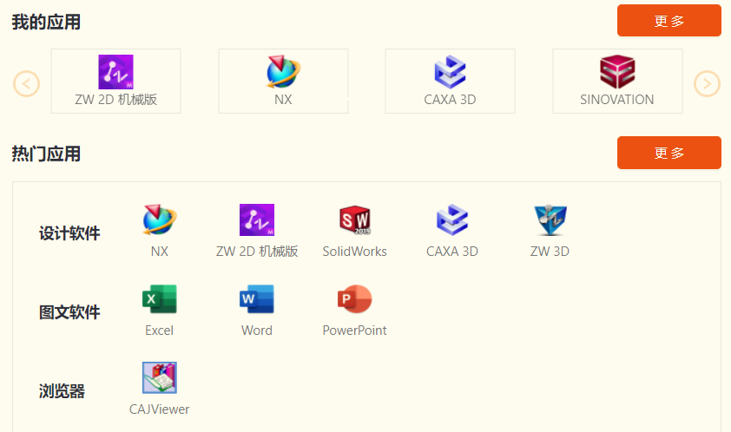Show previous apps with left arrow
The width and height of the screenshot is (731, 432).
[x=26, y=84]
